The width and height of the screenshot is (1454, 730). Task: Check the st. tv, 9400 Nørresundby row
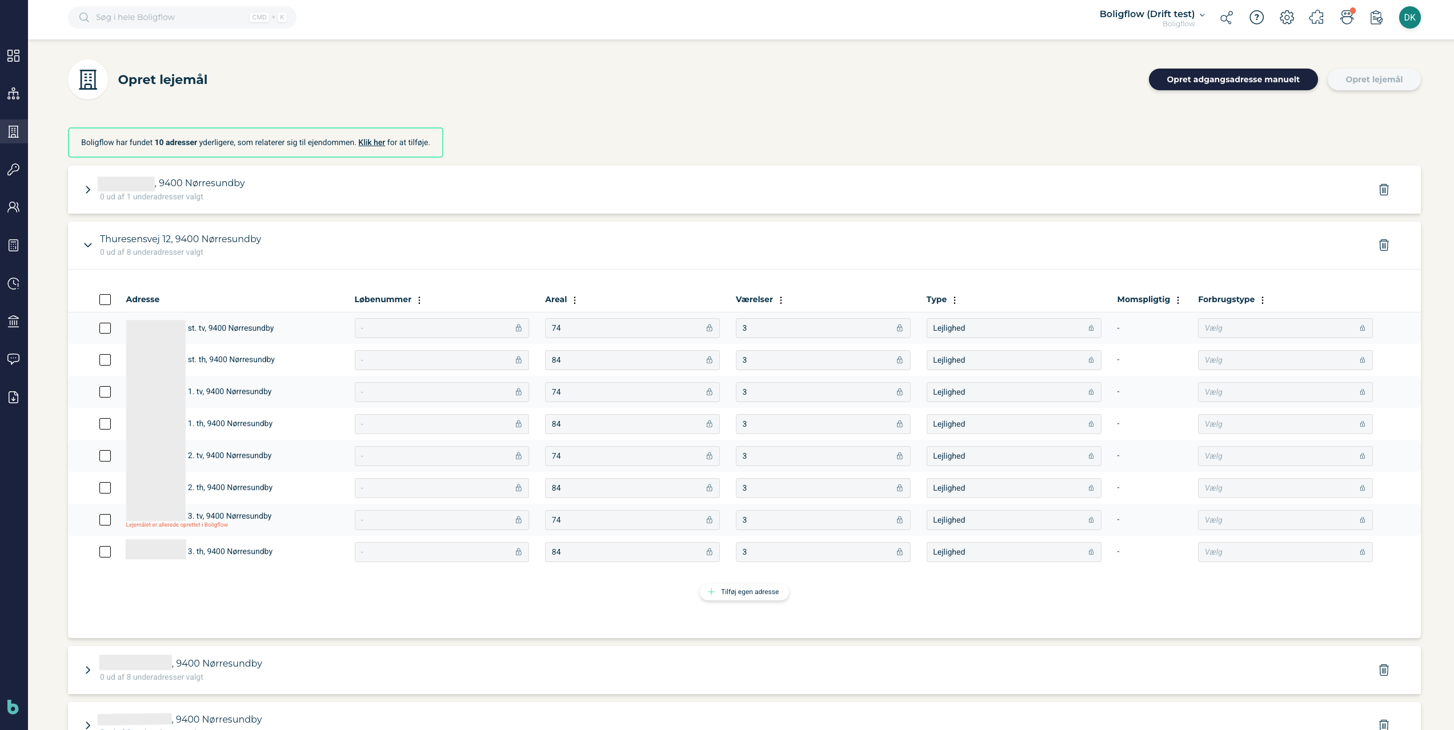pyautogui.click(x=105, y=328)
